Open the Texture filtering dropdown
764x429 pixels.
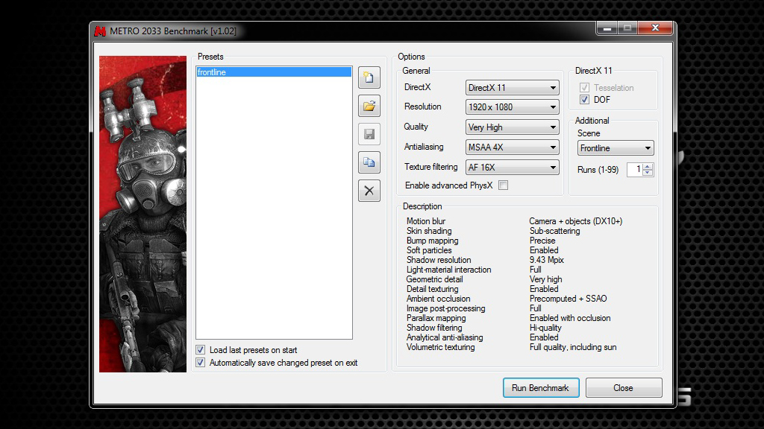(x=512, y=167)
